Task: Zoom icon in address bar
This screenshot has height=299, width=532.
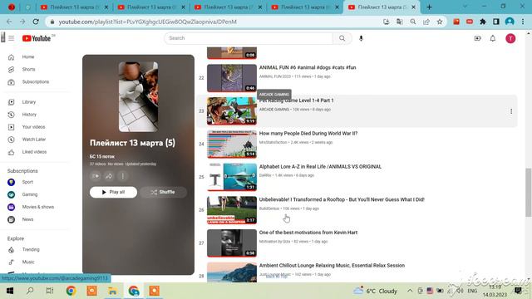Action: tap(413, 22)
